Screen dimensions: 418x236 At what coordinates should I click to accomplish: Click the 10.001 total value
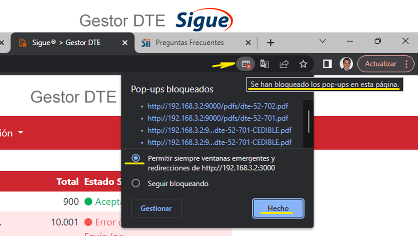[x=65, y=222]
